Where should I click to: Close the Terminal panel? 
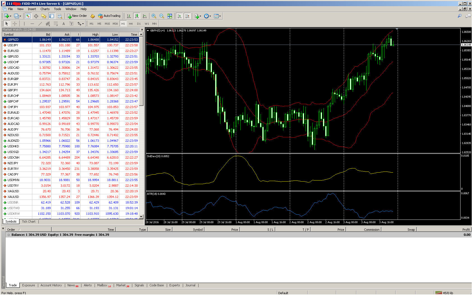pos(3,229)
